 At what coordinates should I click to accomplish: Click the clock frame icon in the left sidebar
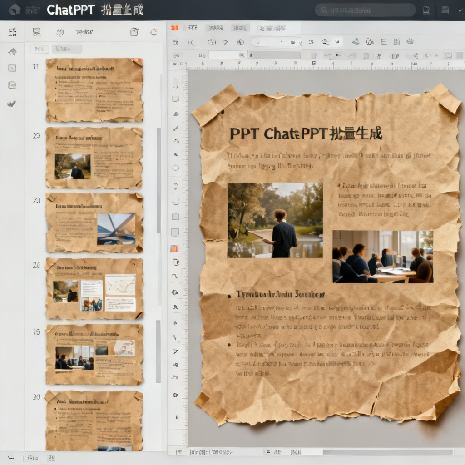pyautogui.click(x=12, y=68)
